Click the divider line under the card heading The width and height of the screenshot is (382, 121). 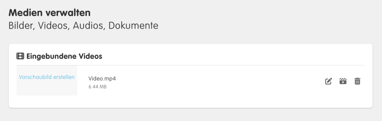tap(190, 65)
